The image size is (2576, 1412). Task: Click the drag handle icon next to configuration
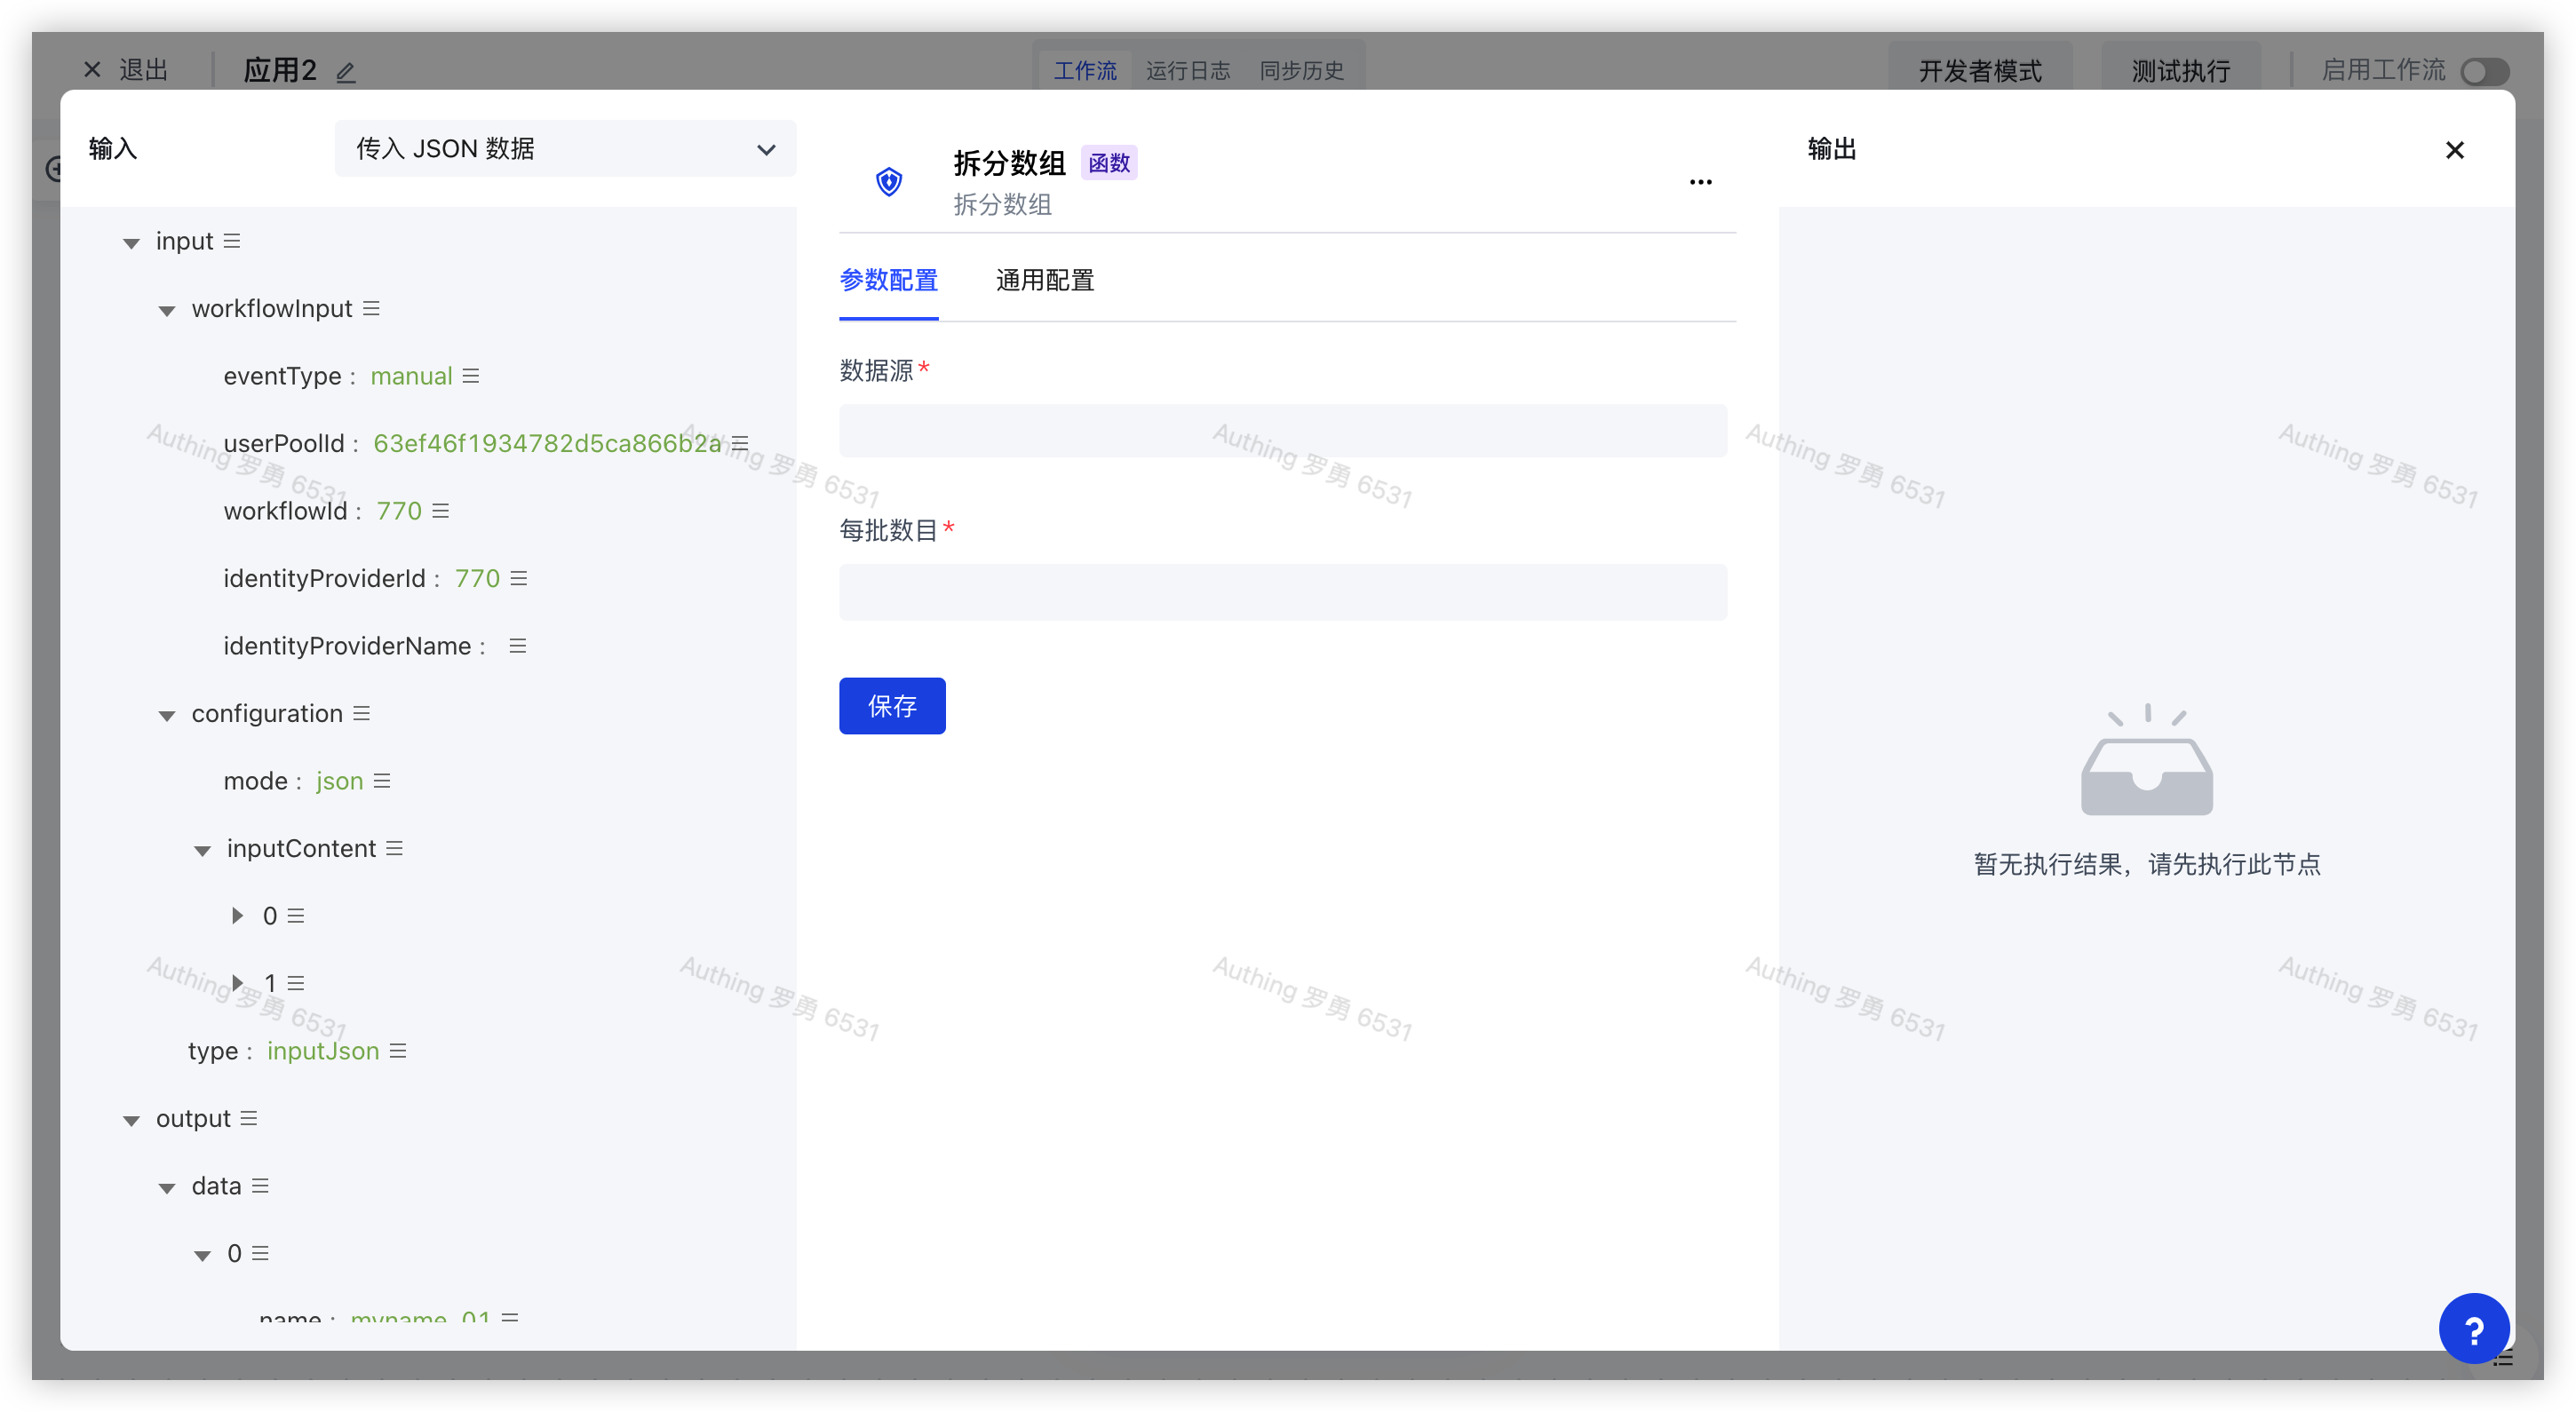(x=362, y=713)
